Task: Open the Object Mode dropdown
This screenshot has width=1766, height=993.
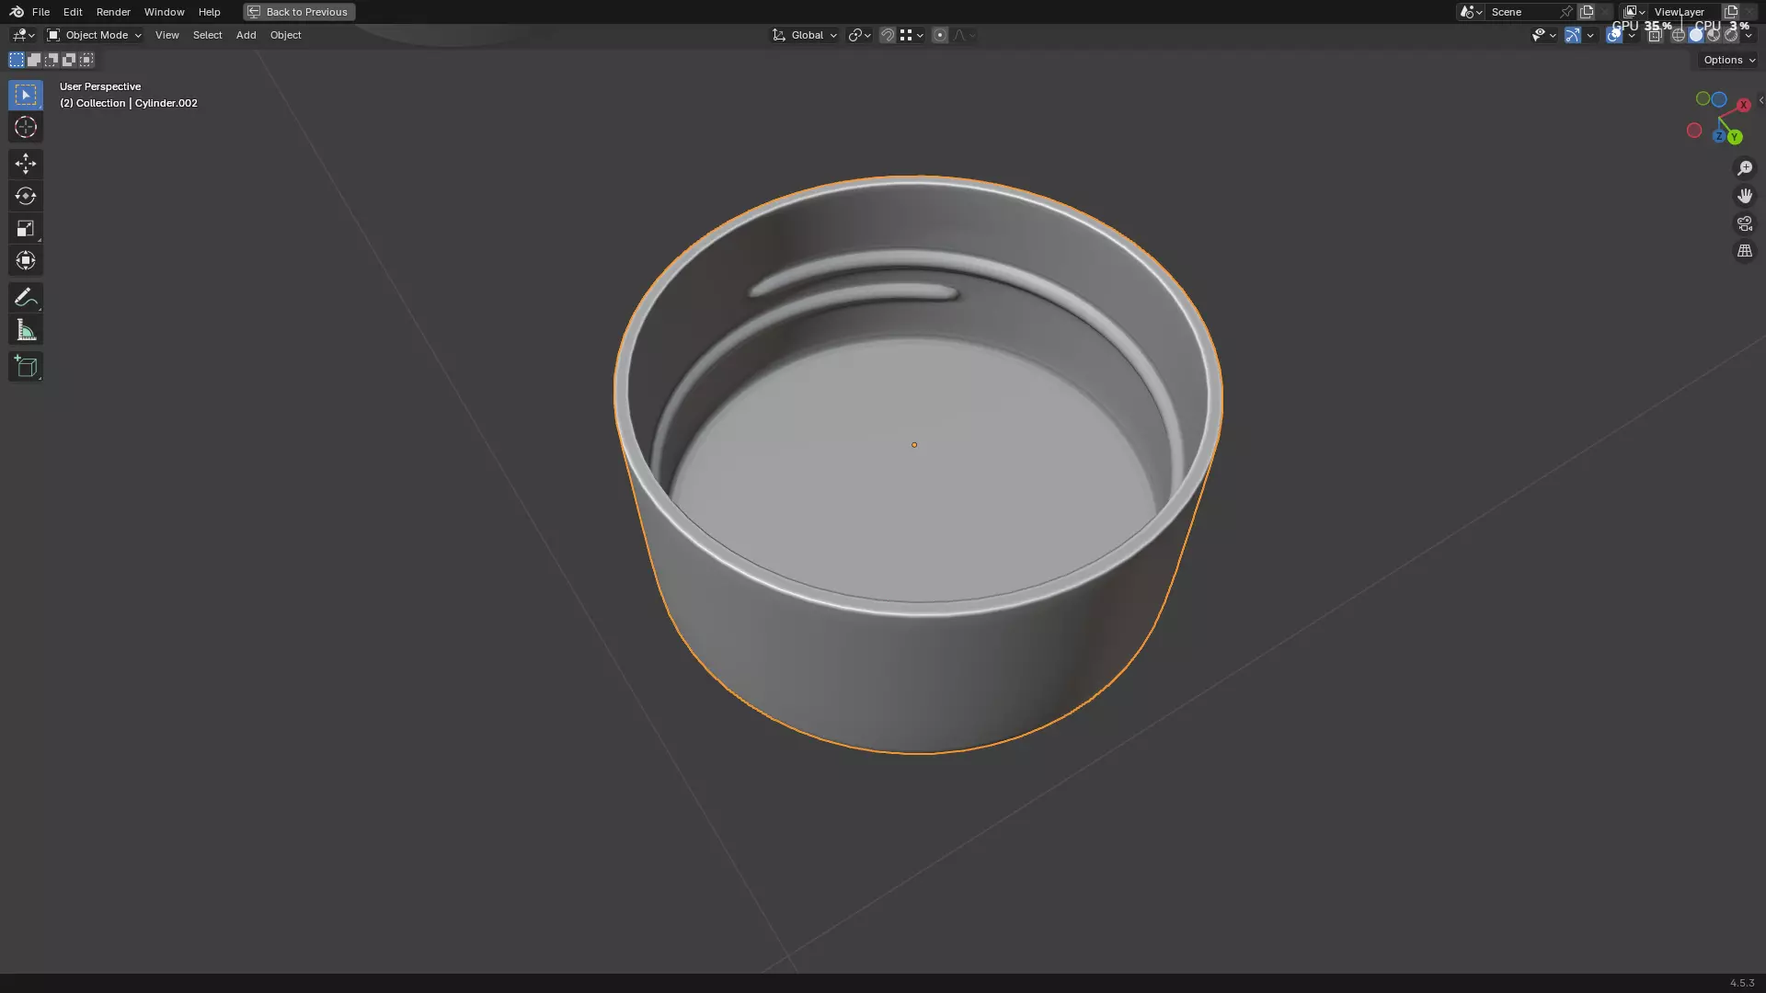Action: [x=95, y=35]
